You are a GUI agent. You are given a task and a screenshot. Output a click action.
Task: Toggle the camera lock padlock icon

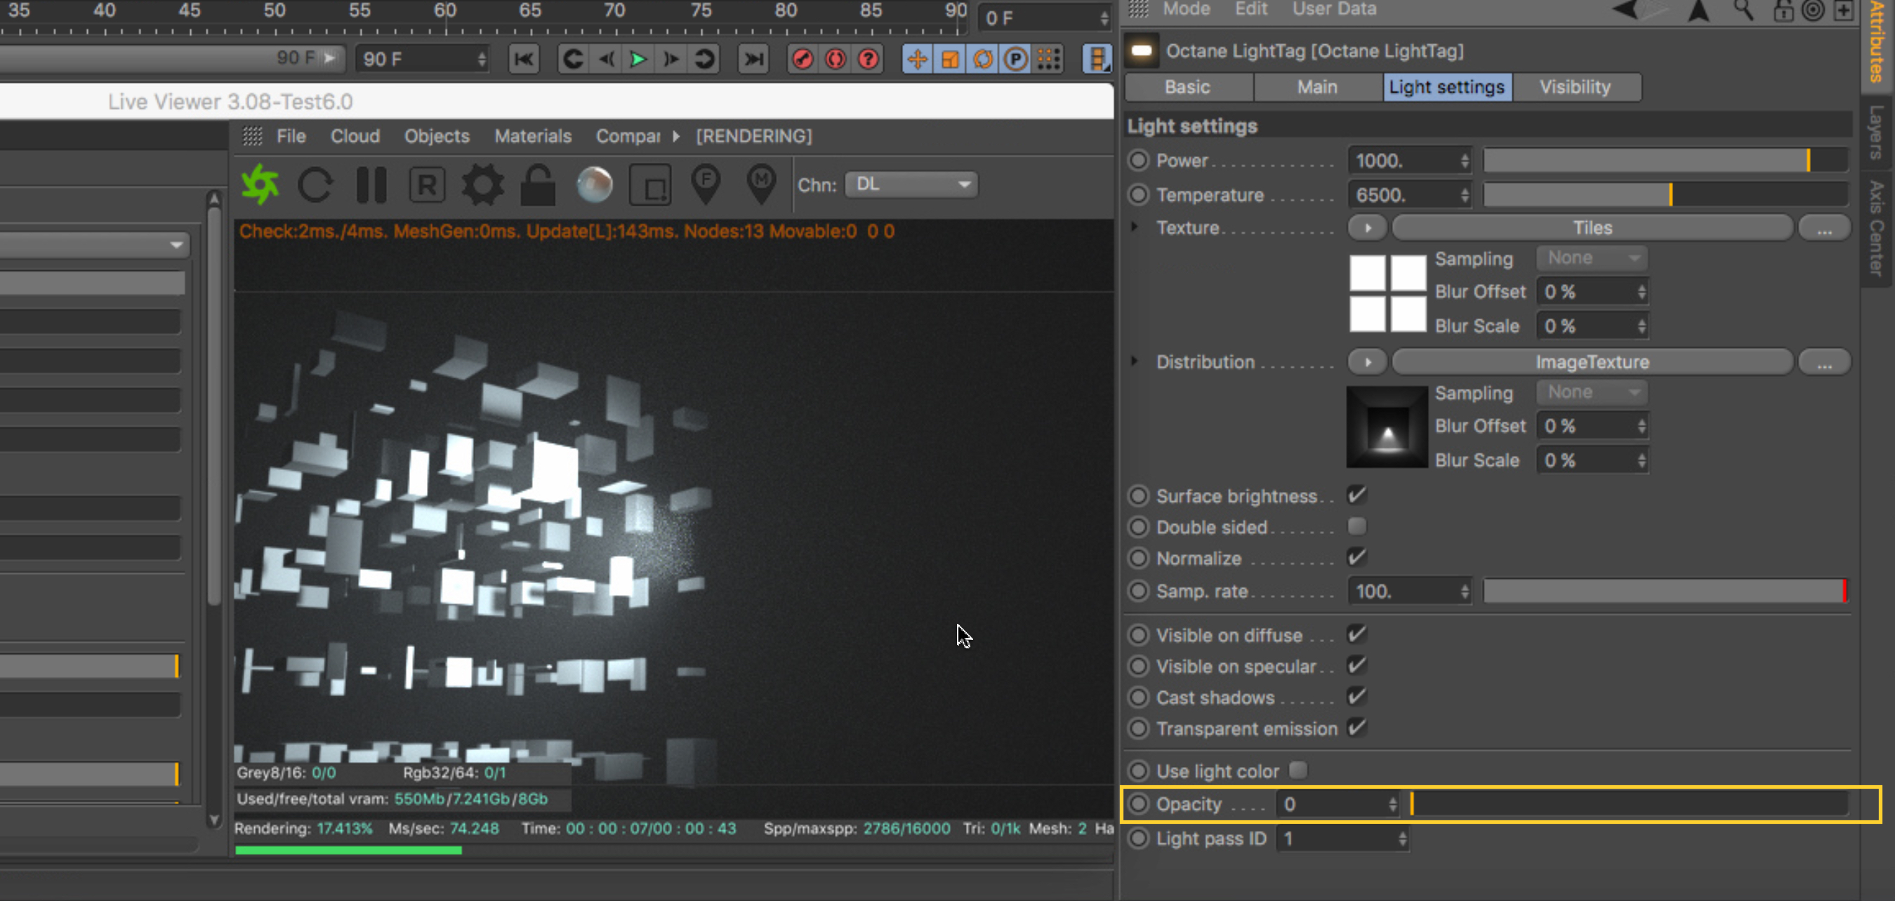(538, 184)
